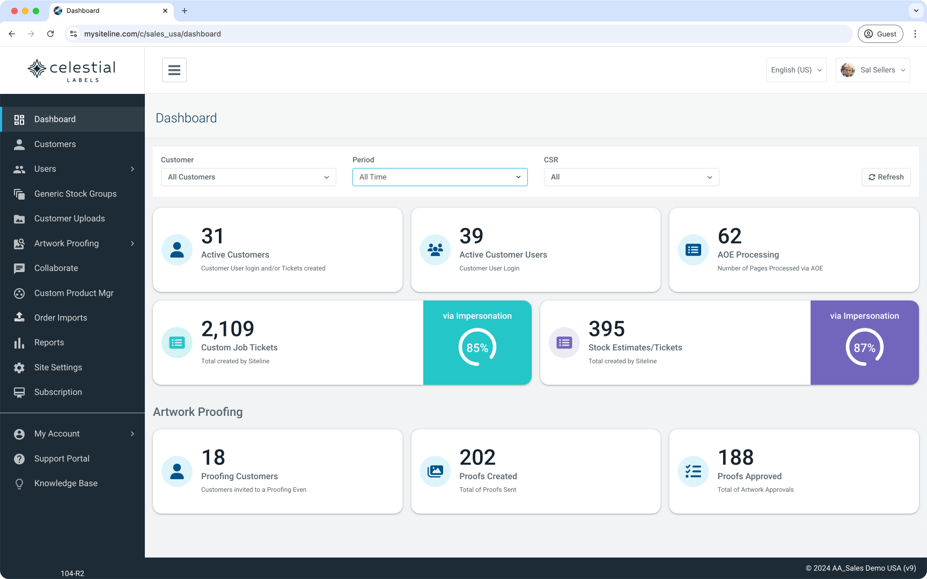Image resolution: width=927 pixels, height=579 pixels.
Task: Open the Subscription link
Action: pyautogui.click(x=72, y=392)
